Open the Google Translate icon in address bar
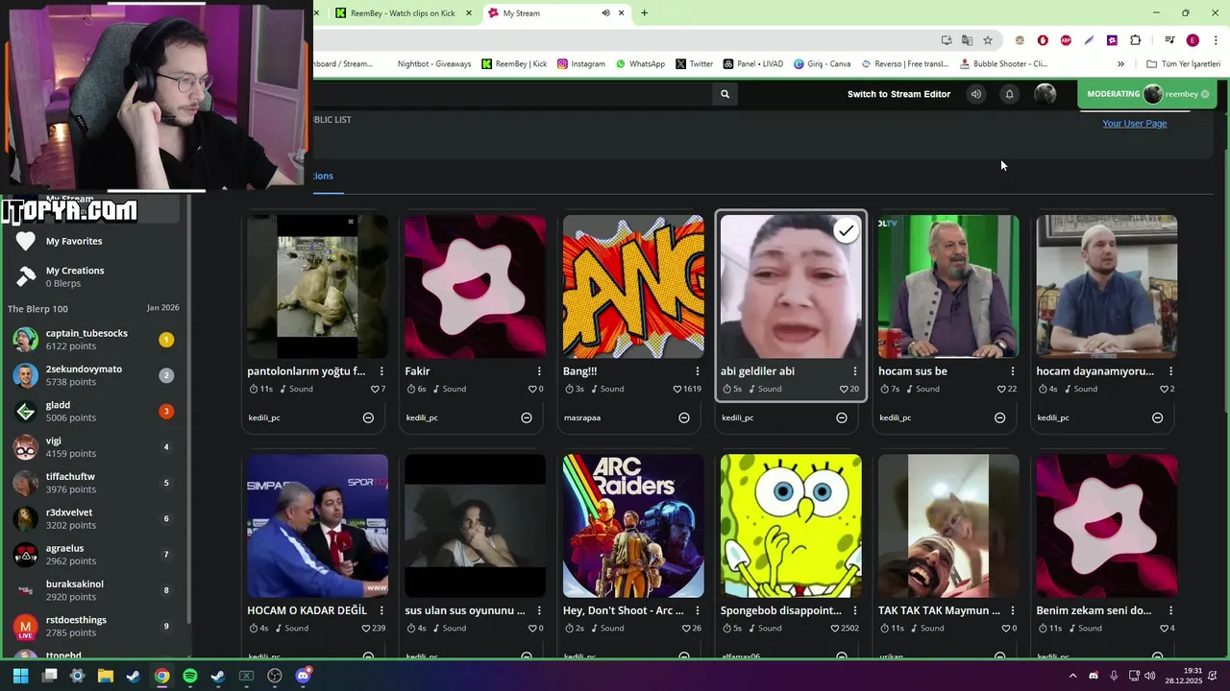The image size is (1230, 691). (x=967, y=40)
